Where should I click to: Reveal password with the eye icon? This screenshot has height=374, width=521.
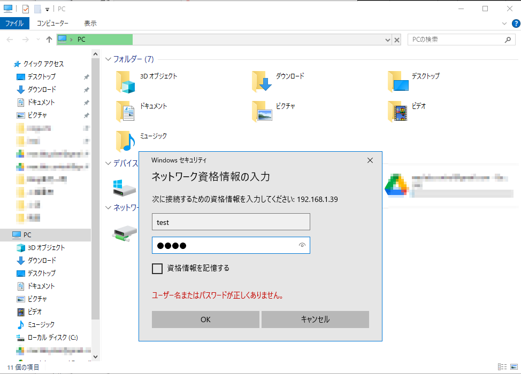coord(302,245)
